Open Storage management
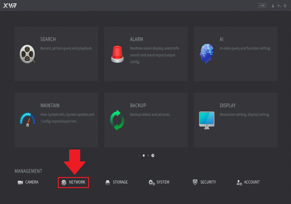The image size is (291, 204). (x=117, y=182)
